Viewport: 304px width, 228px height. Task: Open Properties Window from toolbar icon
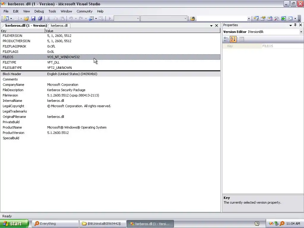pyautogui.click(x=263, y=18)
